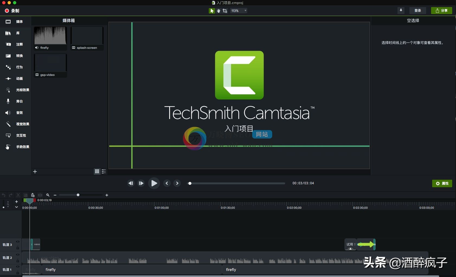The width and height of the screenshot is (456, 277).
Task: Click the scissors cut icon
Action: point(18,195)
